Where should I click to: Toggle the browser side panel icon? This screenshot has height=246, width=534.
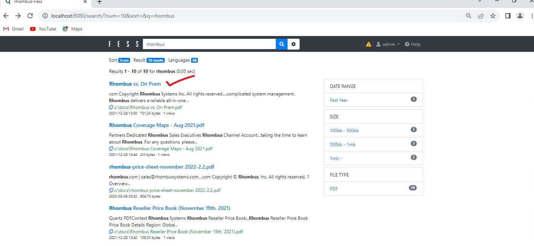point(508,16)
